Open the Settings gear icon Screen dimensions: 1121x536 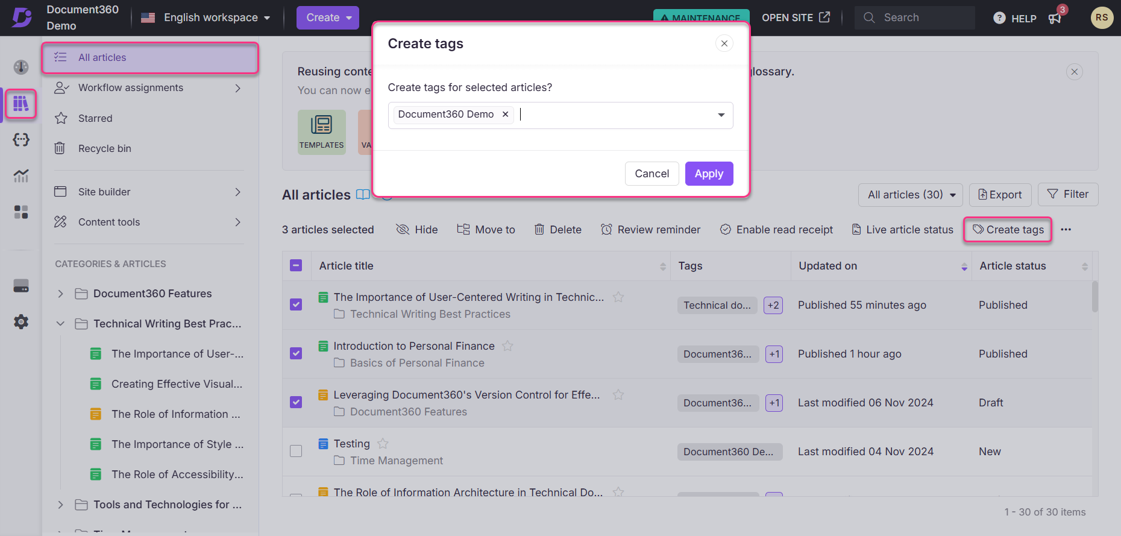21,322
